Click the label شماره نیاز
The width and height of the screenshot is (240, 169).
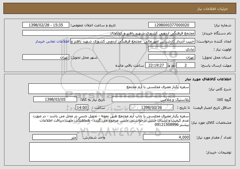tap(223, 25)
